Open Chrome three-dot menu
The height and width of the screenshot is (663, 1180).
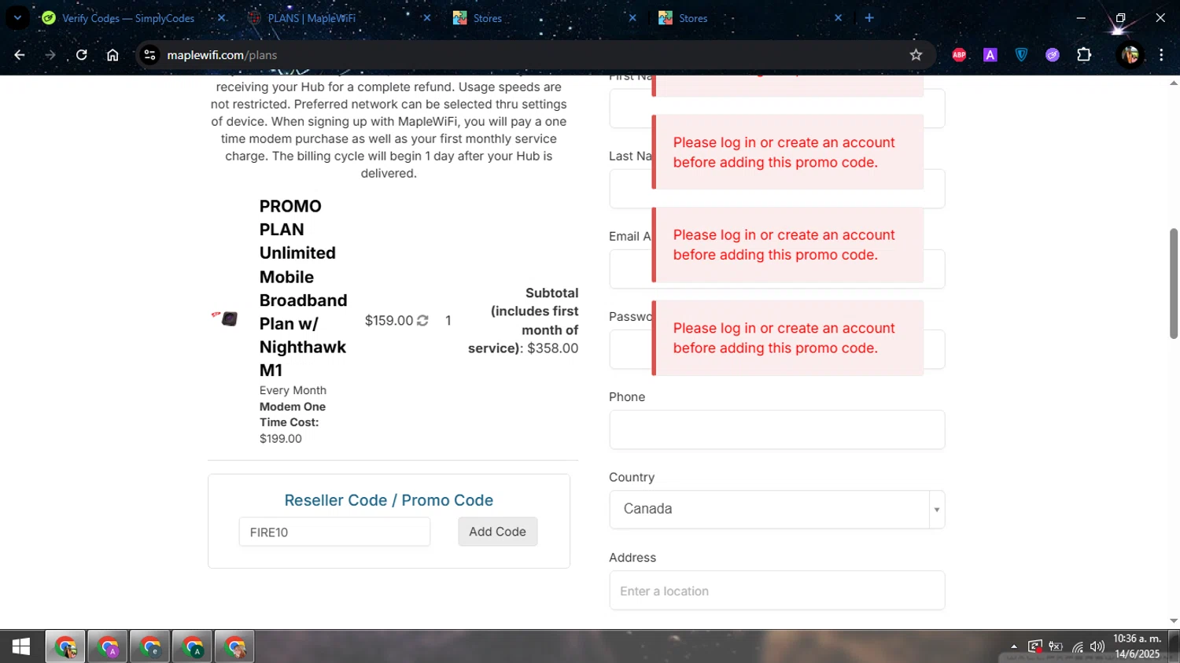(x=1161, y=55)
